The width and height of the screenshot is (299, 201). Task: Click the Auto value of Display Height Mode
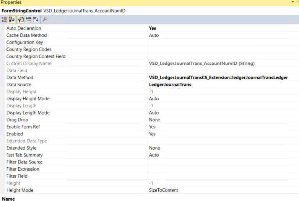[x=154, y=99]
